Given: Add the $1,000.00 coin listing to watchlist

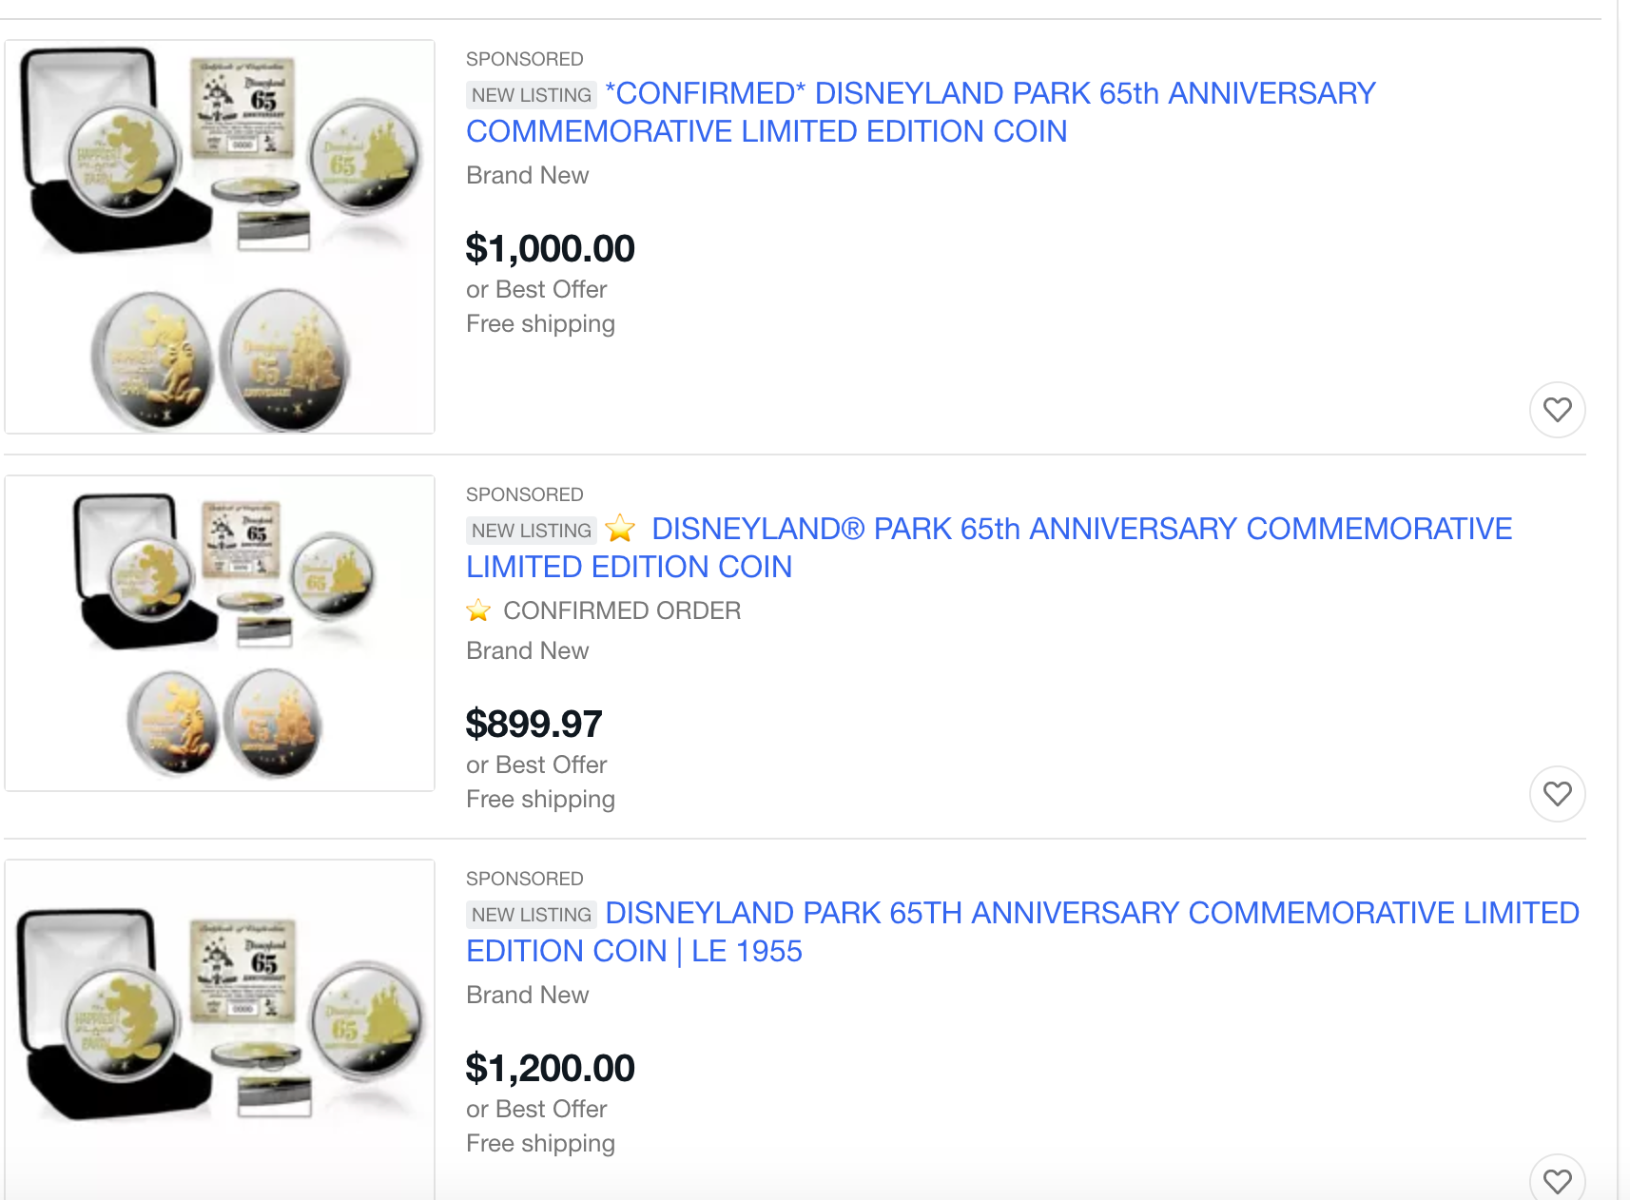Looking at the screenshot, I should click(1557, 410).
